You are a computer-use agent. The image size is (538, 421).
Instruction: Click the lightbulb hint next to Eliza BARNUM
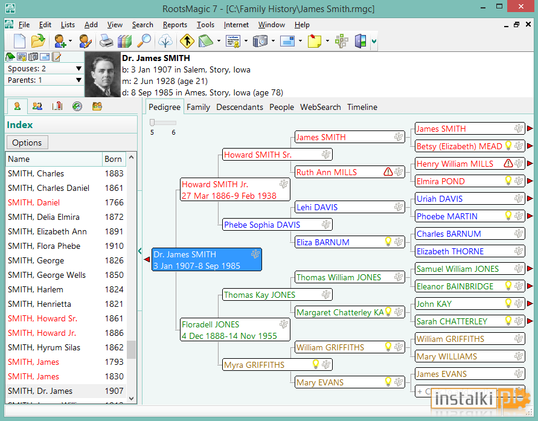coord(388,242)
